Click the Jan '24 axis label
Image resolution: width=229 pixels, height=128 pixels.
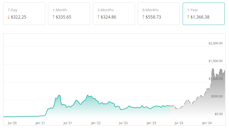point(207,123)
